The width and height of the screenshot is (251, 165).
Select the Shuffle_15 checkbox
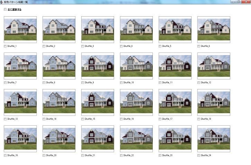pyautogui.click(x=83, y=119)
